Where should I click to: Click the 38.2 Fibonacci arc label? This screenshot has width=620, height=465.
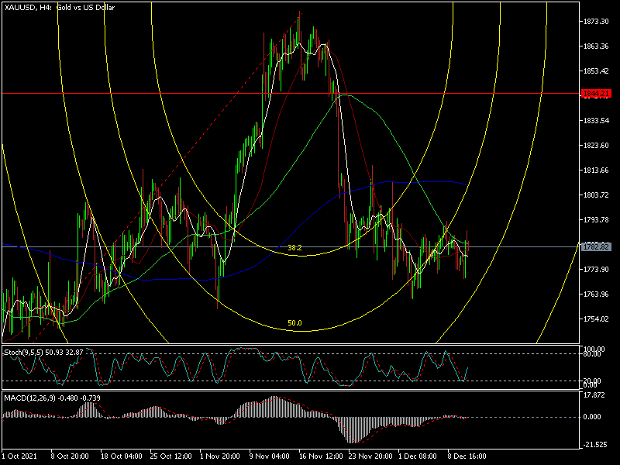click(294, 248)
